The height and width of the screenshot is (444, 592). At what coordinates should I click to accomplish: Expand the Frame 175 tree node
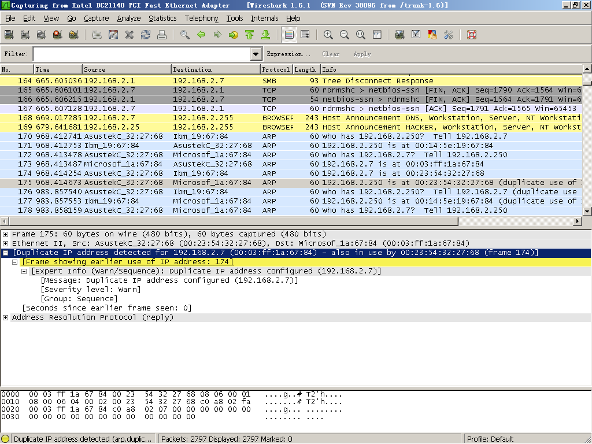click(x=6, y=234)
